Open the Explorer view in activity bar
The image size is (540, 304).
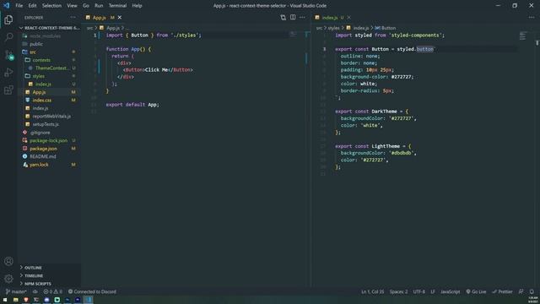pyautogui.click(x=8, y=19)
